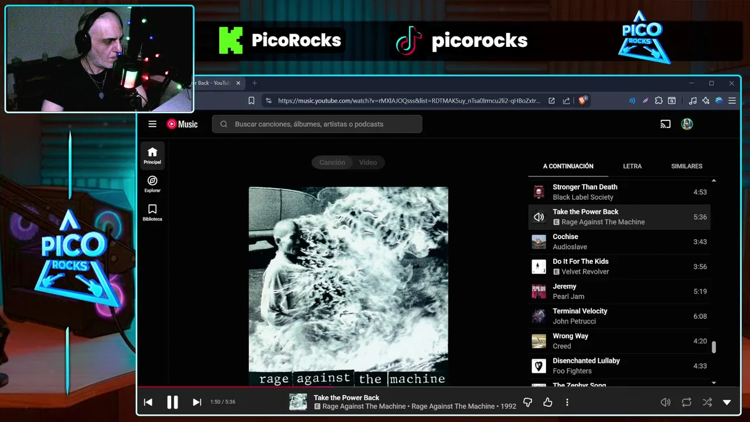Click the Jeremy album thumbnail
The height and width of the screenshot is (422, 750).
(538, 291)
